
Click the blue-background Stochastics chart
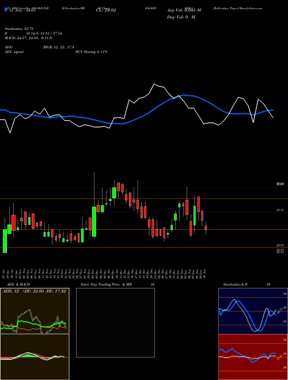pyautogui.click(x=253, y=311)
